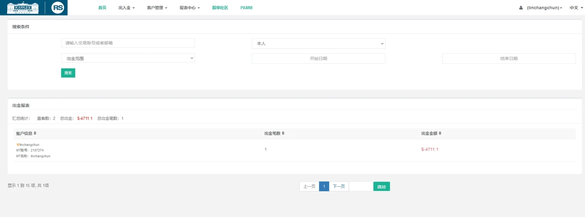
Task: Click the 跳转 jump button
Action: point(381,187)
